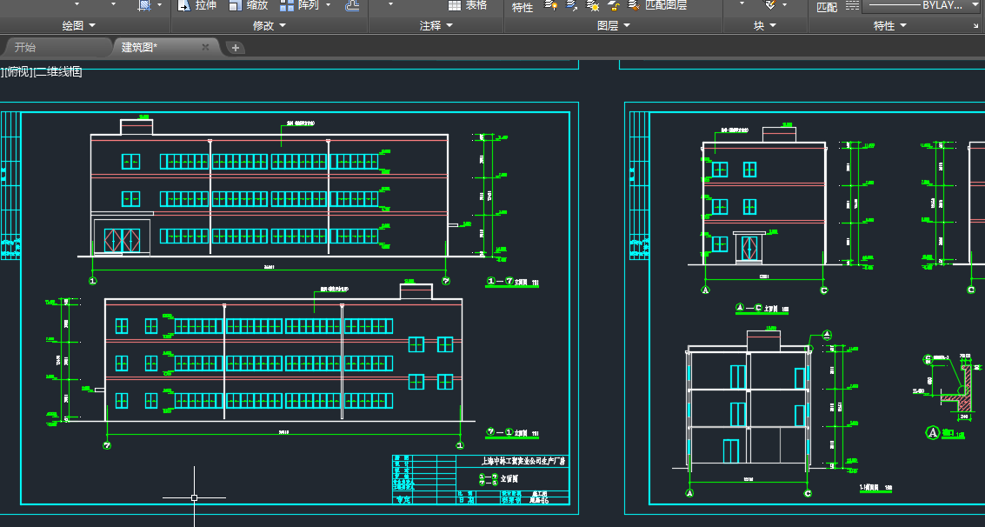The height and width of the screenshot is (527, 985).
Task: Open the 二维线框 visual style menu
Action: [58, 71]
